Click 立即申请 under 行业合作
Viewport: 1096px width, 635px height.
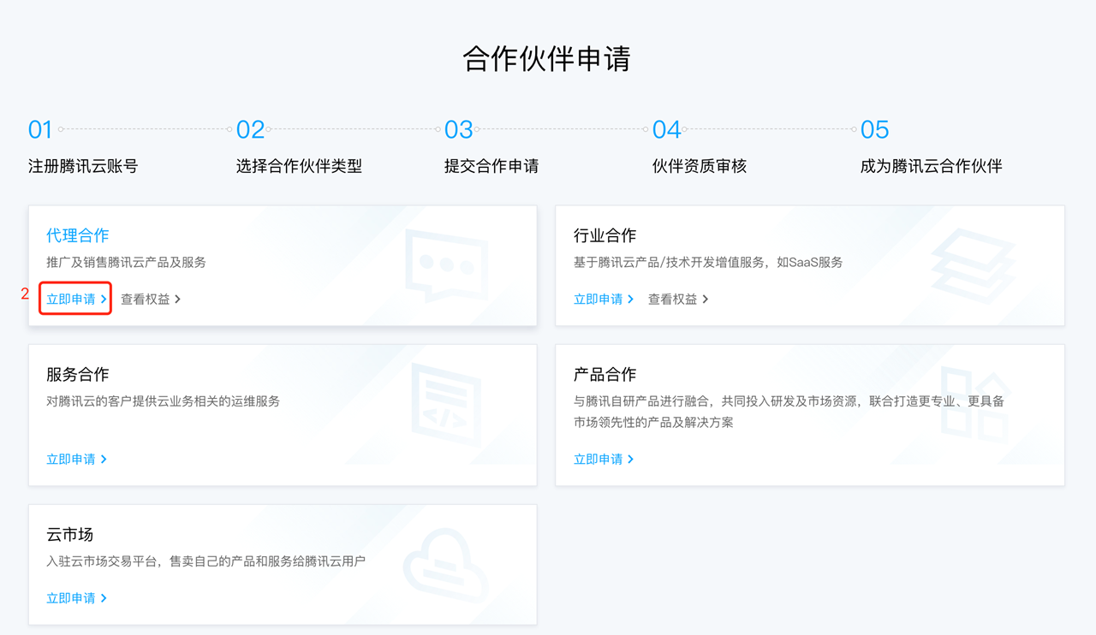[604, 299]
